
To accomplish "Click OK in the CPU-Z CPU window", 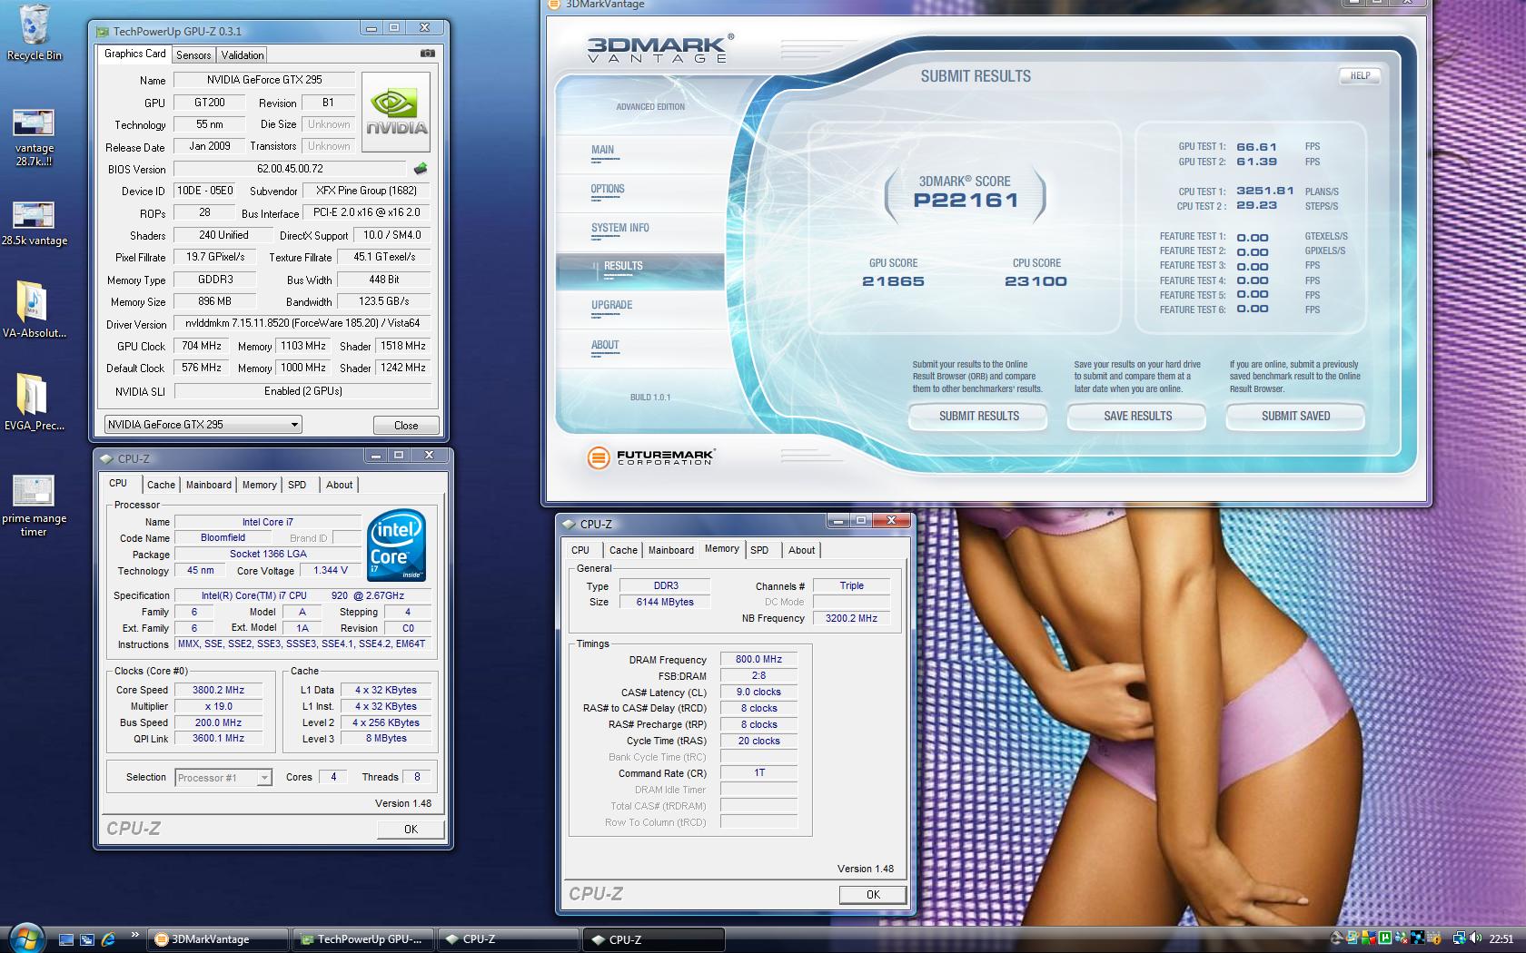I will point(411,829).
